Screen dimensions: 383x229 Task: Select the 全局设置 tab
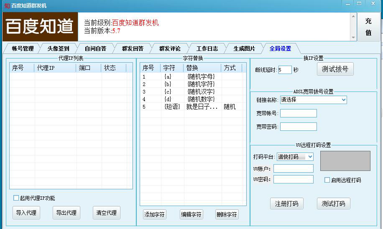(281, 48)
